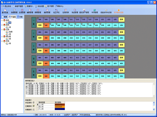Screen dimensions: 157x117
Task: Click the orange 四人间 color swatch
Action: pyautogui.click(x=60, y=107)
